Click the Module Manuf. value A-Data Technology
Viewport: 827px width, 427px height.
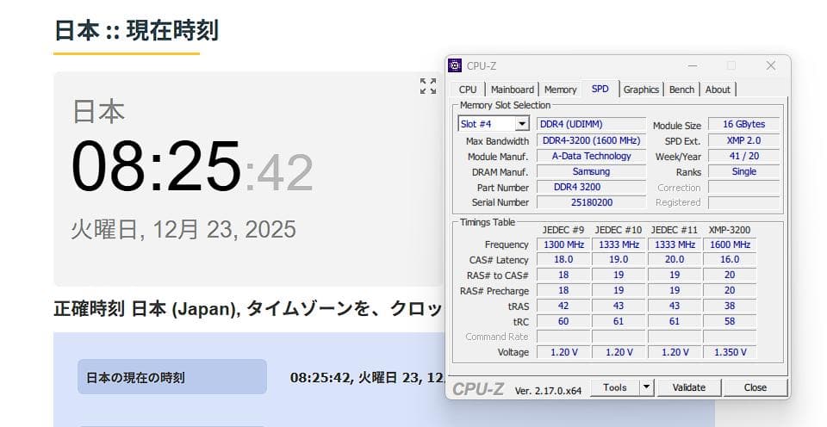pyautogui.click(x=591, y=156)
